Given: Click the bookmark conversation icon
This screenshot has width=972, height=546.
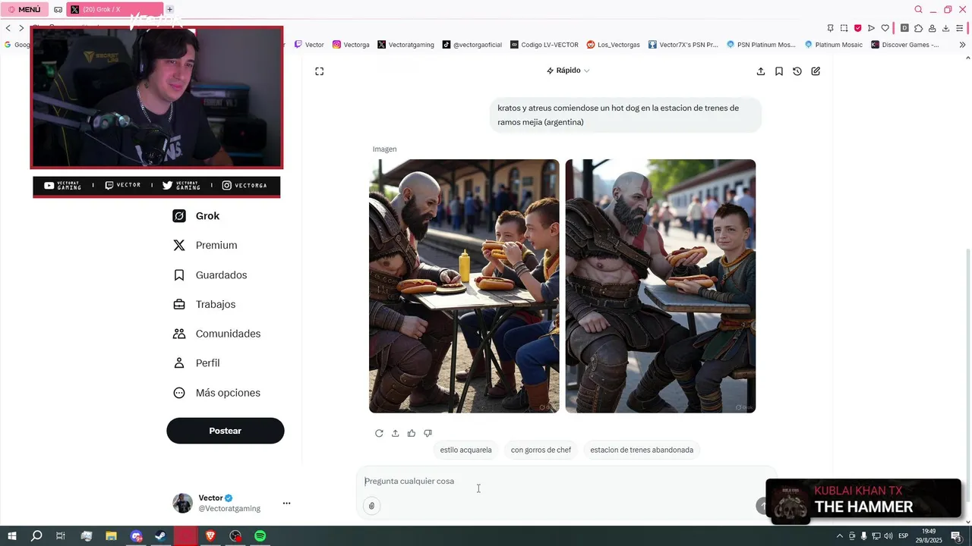Looking at the screenshot, I should 779,71.
